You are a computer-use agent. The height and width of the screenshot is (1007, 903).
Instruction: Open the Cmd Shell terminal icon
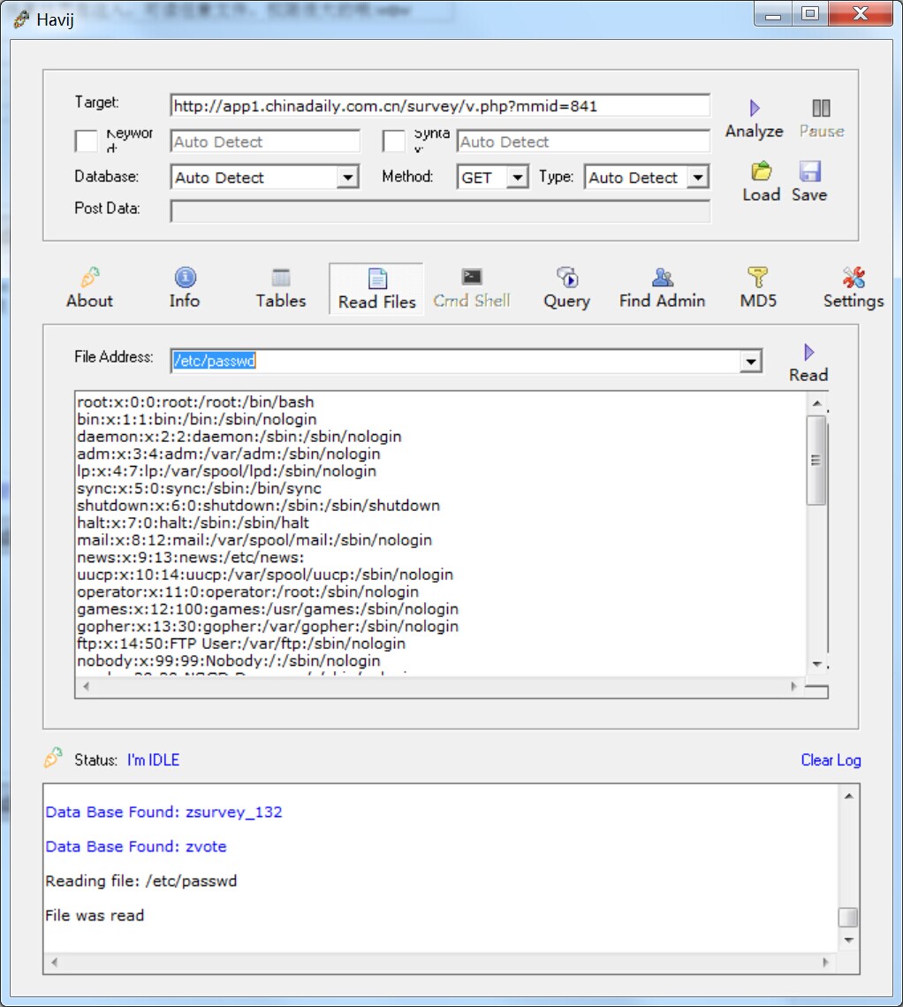pos(472,277)
